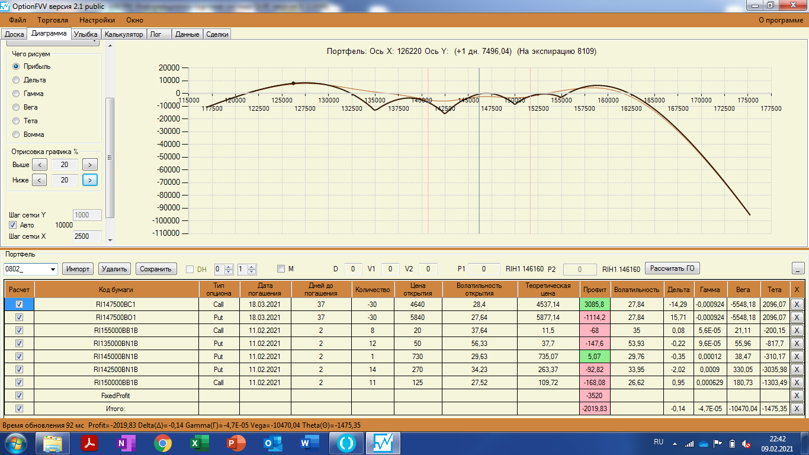The image size is (809, 455).
Task: Remove the FixedProfit row with X
Action: coord(797,395)
